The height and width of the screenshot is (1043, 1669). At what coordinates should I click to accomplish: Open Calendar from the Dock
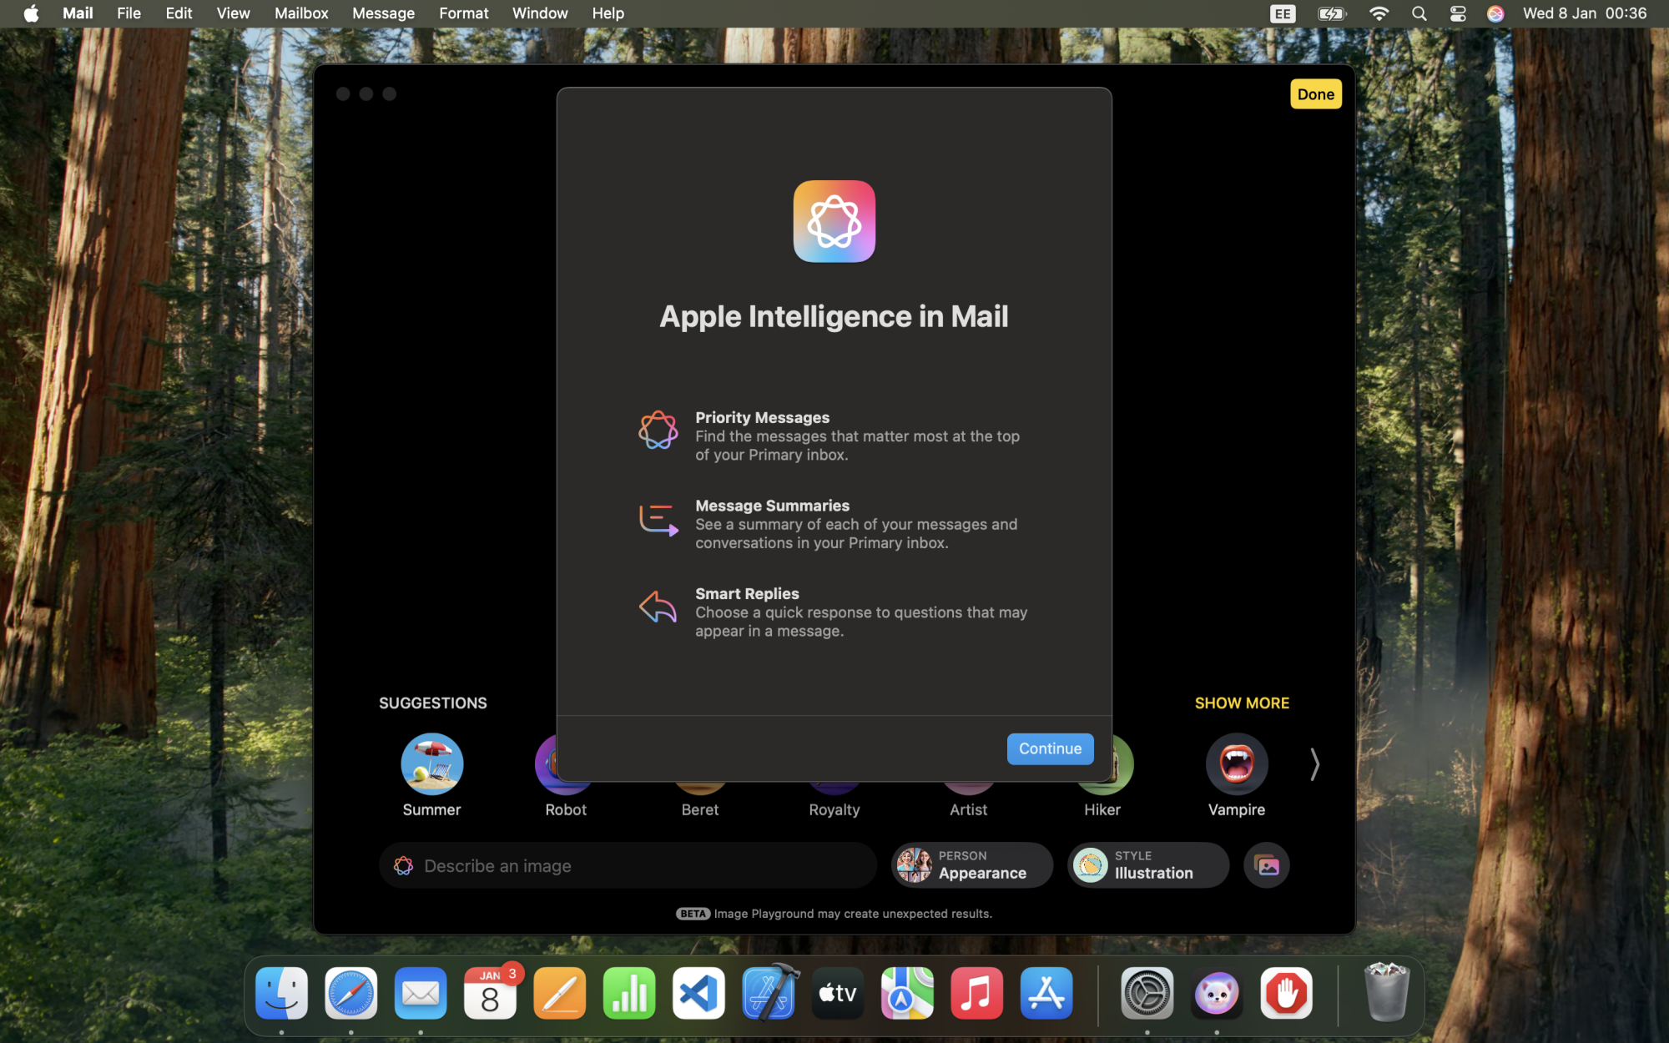tap(490, 993)
